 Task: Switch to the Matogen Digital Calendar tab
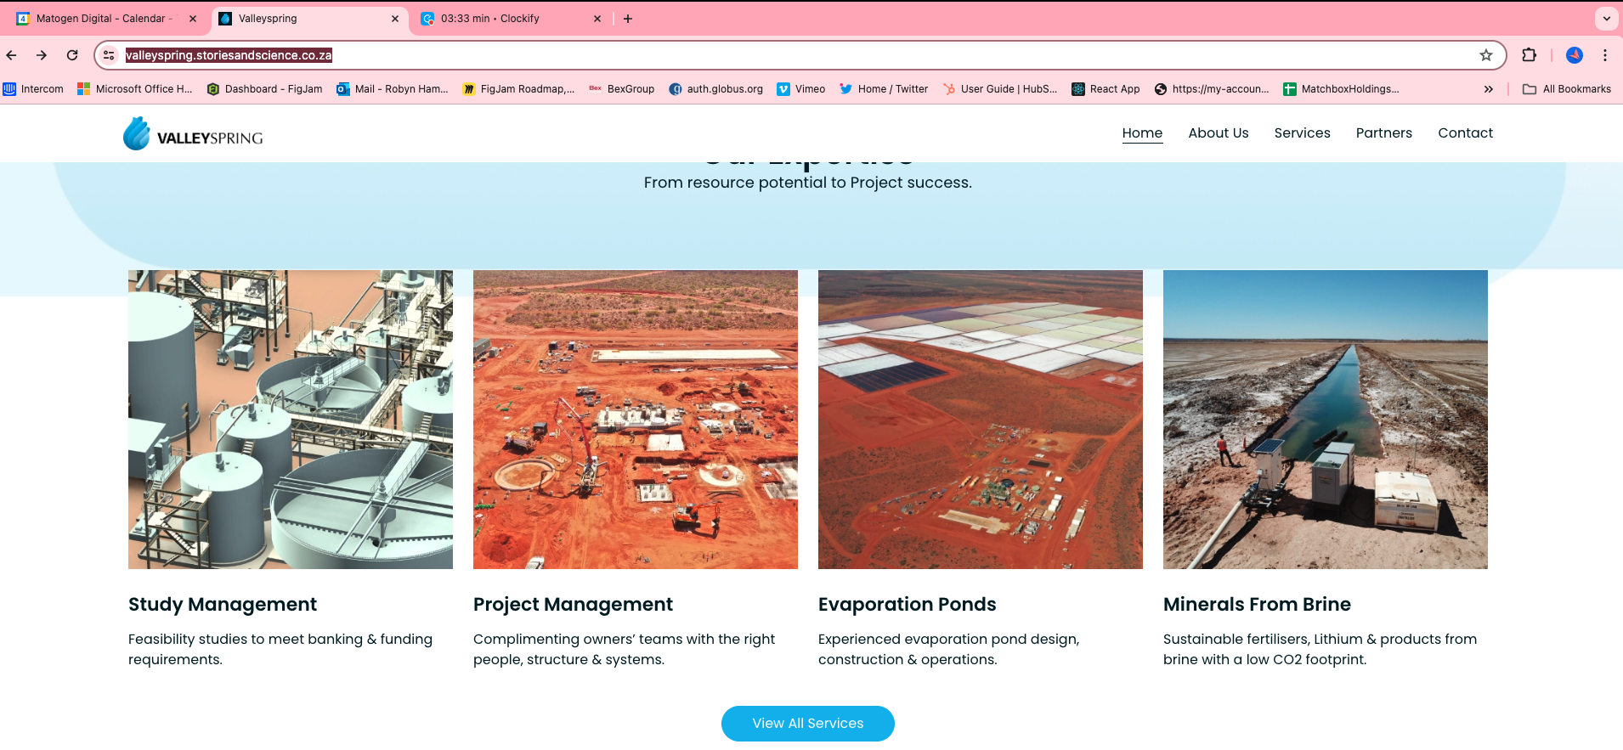point(102,19)
